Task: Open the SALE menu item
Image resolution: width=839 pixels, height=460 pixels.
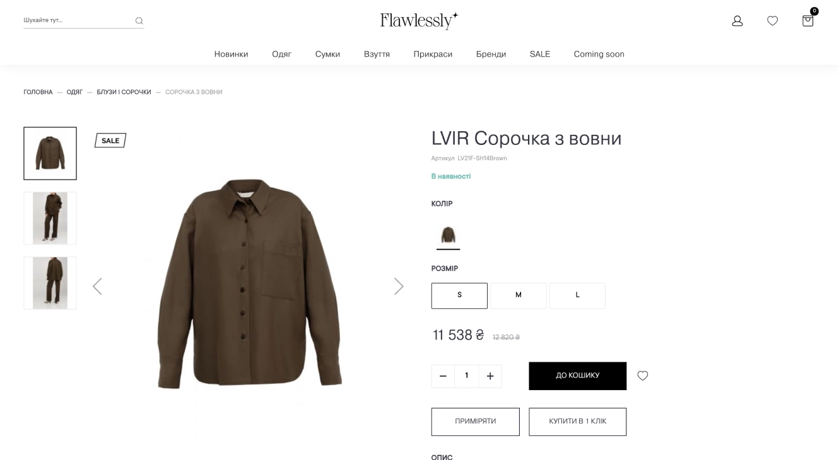Action: pyautogui.click(x=540, y=54)
